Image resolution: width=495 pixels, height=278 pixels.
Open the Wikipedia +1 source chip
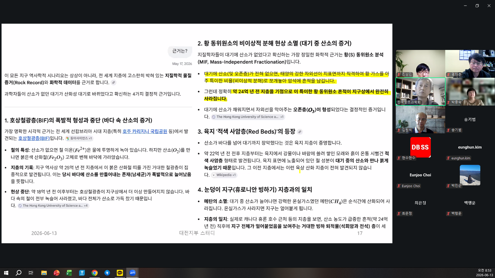coord(224,175)
